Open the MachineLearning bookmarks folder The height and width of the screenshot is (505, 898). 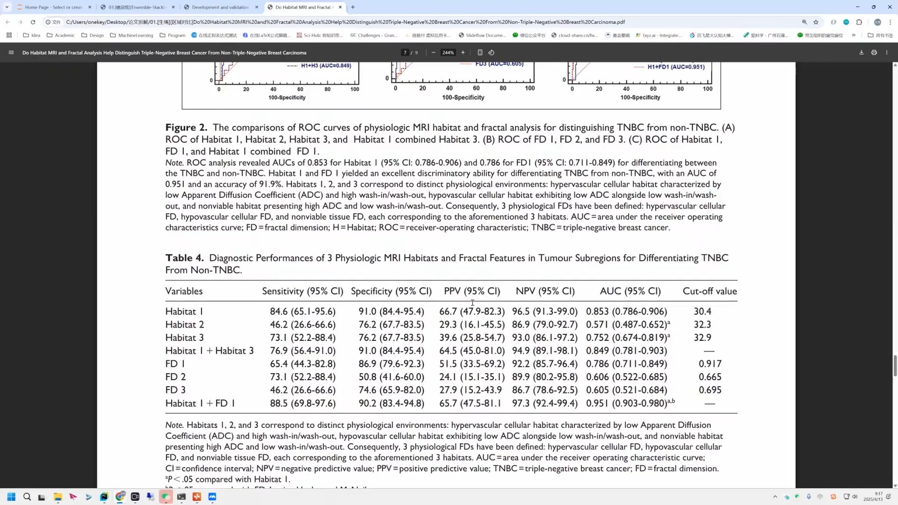click(x=131, y=35)
